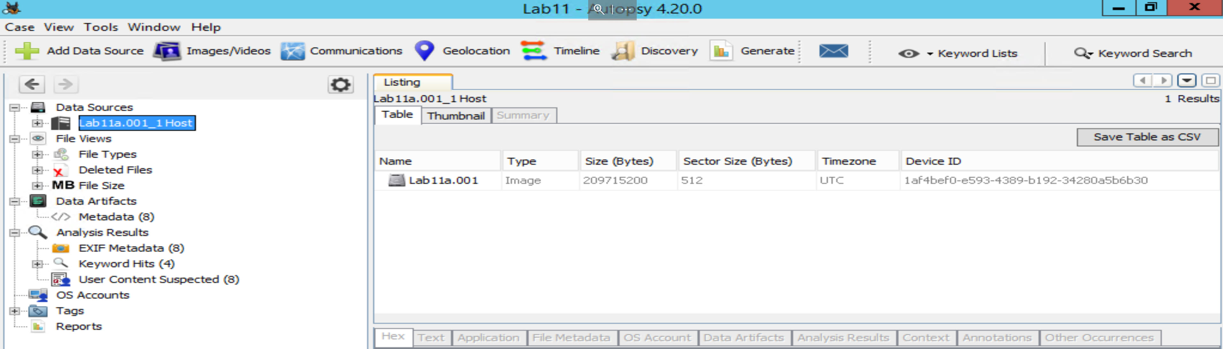This screenshot has height=349, width=1223.
Task: Click the envelope mail icon in toolbar
Action: [x=833, y=51]
